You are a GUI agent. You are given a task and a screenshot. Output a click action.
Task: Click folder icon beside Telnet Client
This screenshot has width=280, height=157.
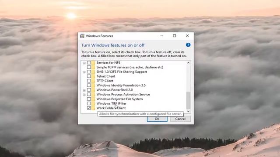click(x=93, y=76)
